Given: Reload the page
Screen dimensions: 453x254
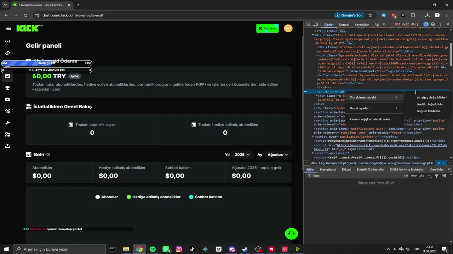Looking at the screenshot, I should 25,15.
